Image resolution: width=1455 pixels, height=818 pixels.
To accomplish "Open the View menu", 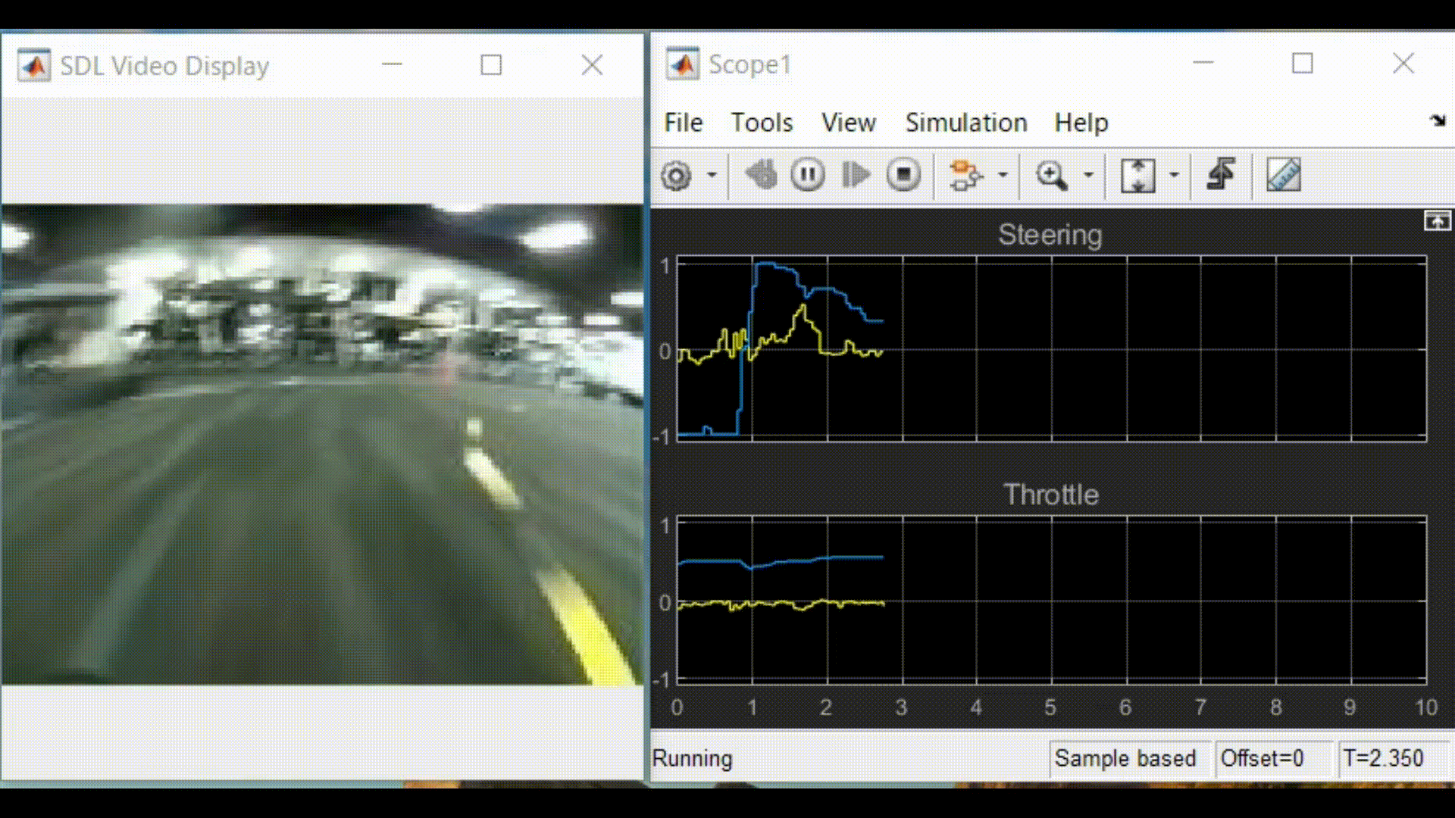I will pos(848,123).
